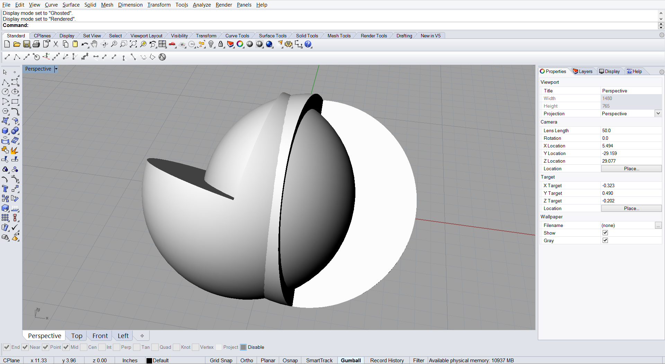Click the black Default layer swatch
This screenshot has height=364, width=665.
(149, 361)
